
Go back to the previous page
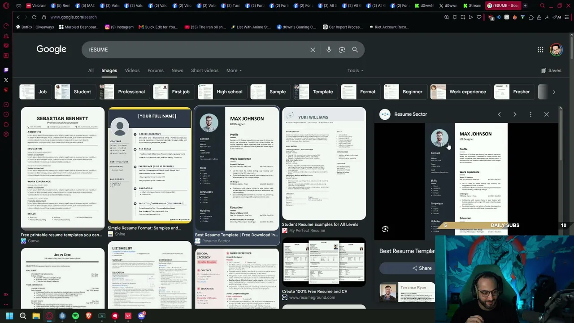tap(18, 17)
